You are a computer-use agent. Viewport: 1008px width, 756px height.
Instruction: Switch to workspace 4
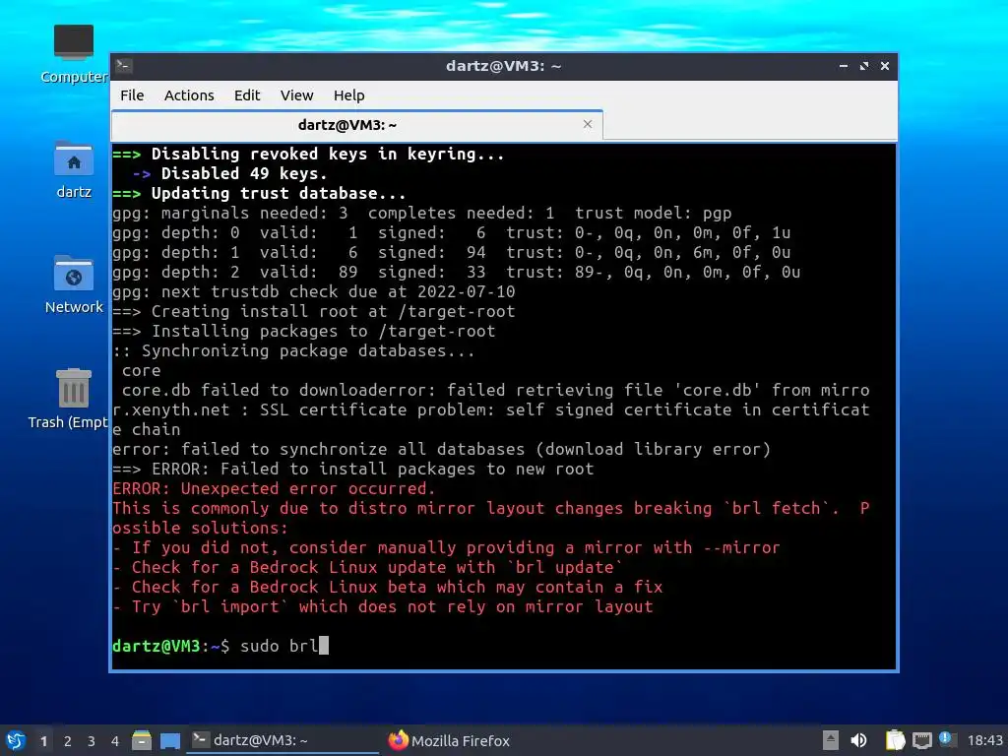[115, 741]
